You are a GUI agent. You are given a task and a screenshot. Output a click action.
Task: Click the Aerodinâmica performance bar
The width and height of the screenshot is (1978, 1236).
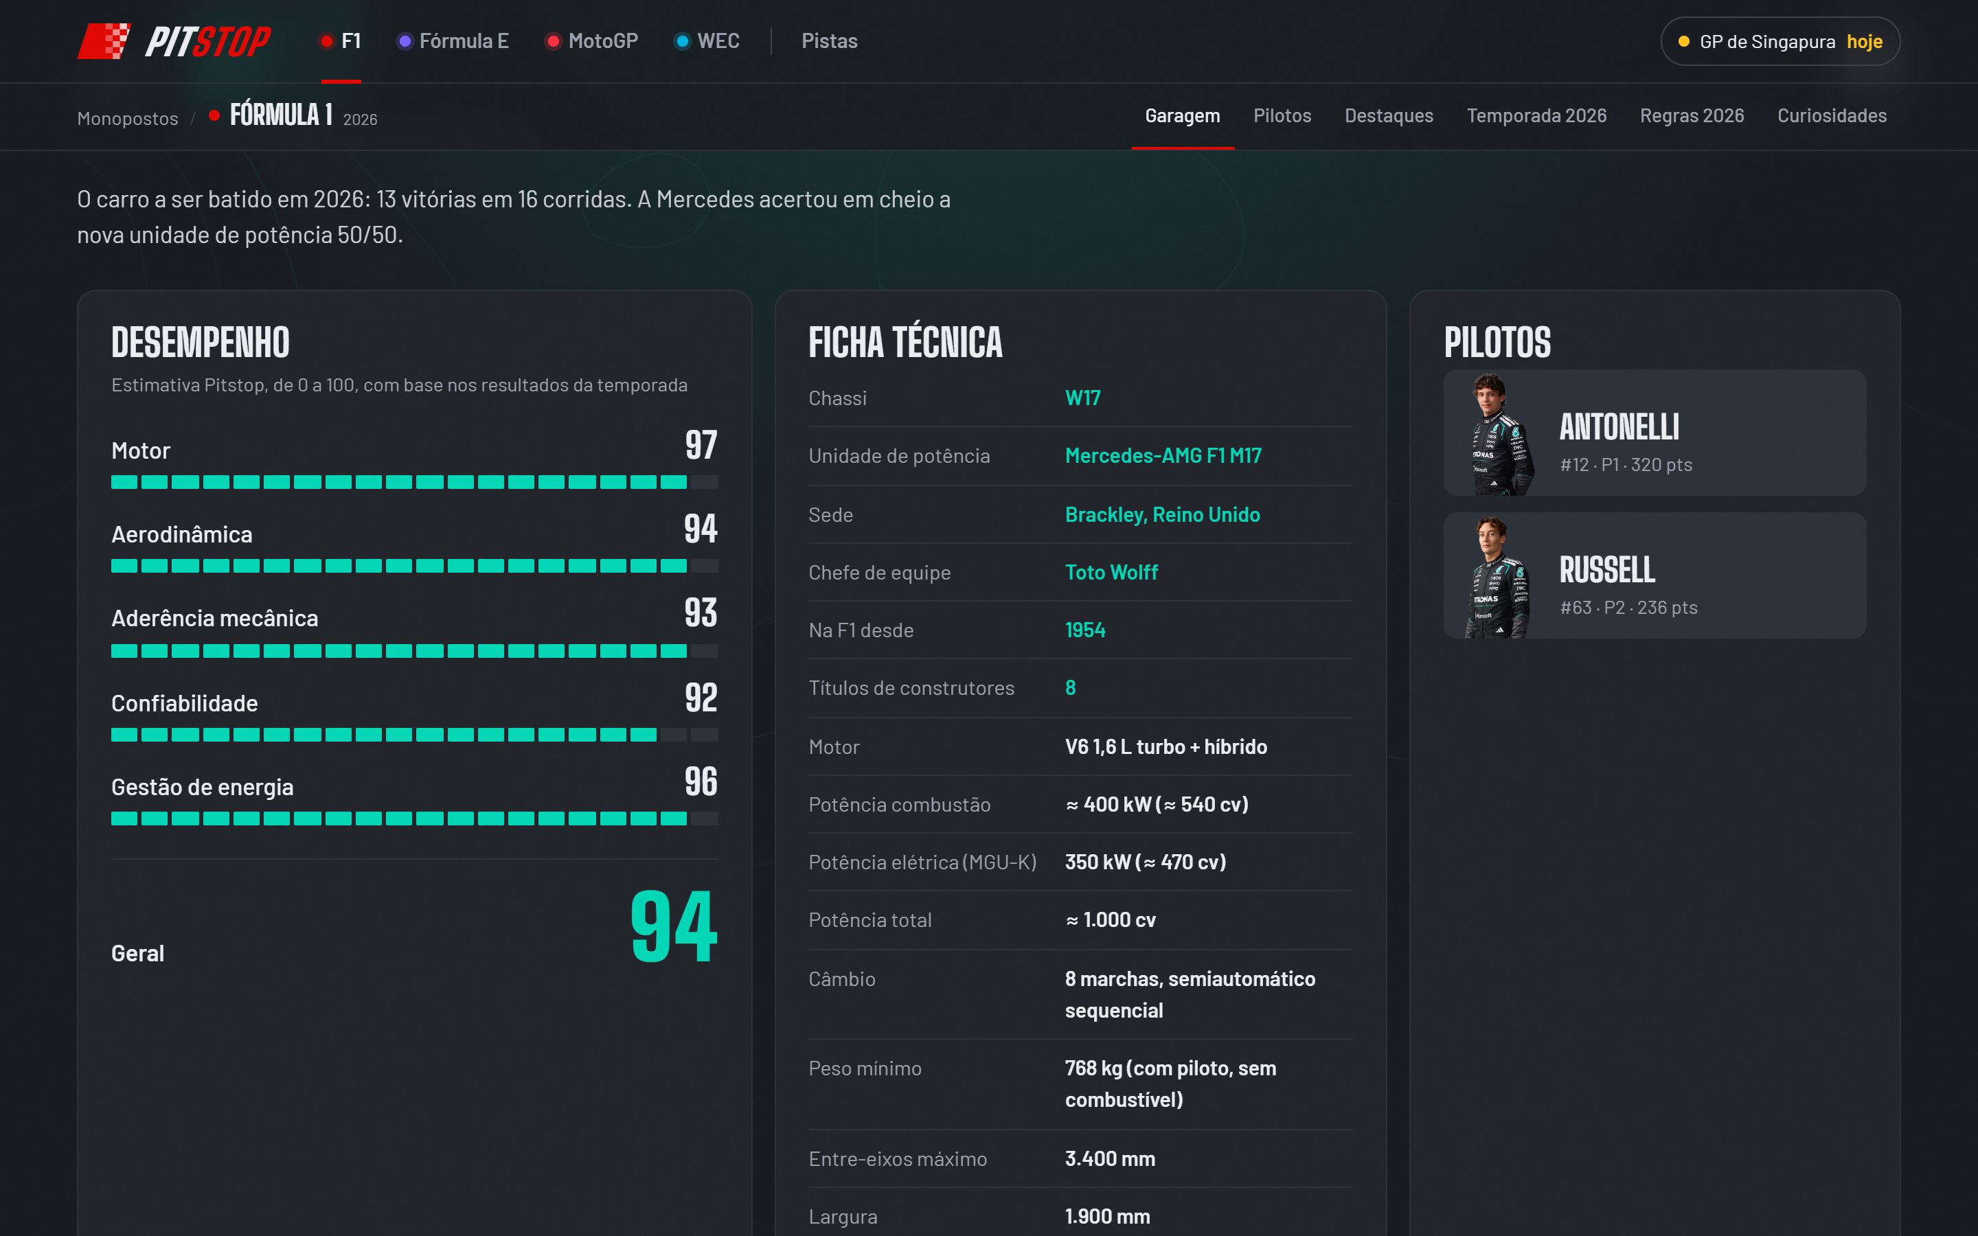click(414, 566)
